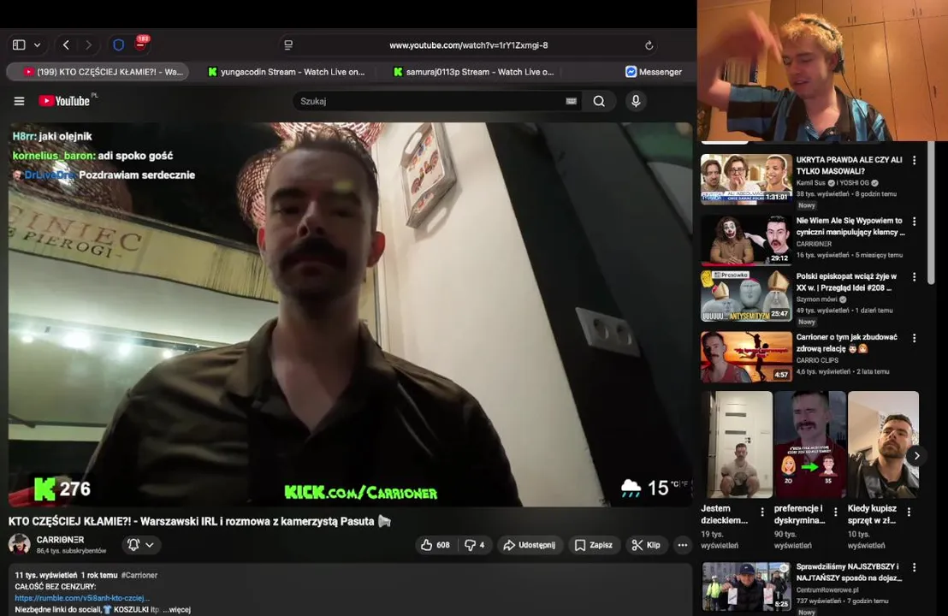Open Carrioner o tym jak zbudować video thumbnail
948x616 pixels.
(x=746, y=357)
